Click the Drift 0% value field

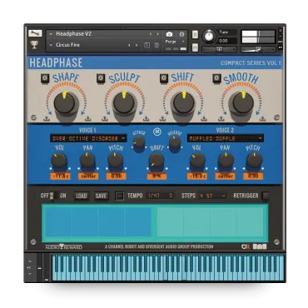pyautogui.click(x=156, y=176)
